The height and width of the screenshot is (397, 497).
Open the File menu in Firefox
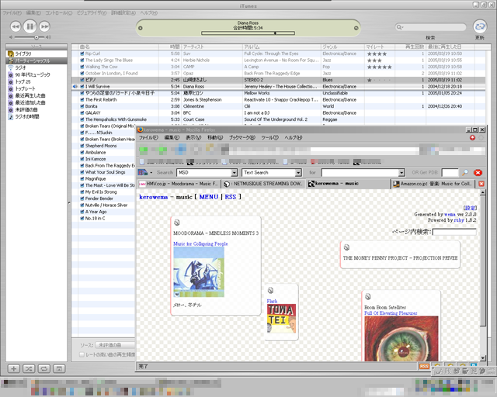click(x=148, y=138)
